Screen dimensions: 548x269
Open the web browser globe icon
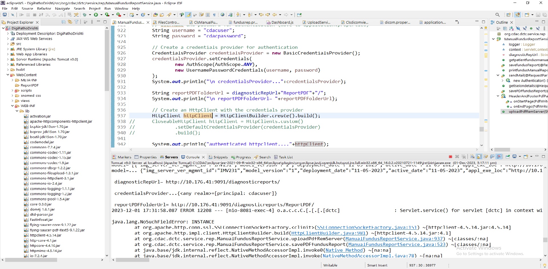tap(222, 15)
